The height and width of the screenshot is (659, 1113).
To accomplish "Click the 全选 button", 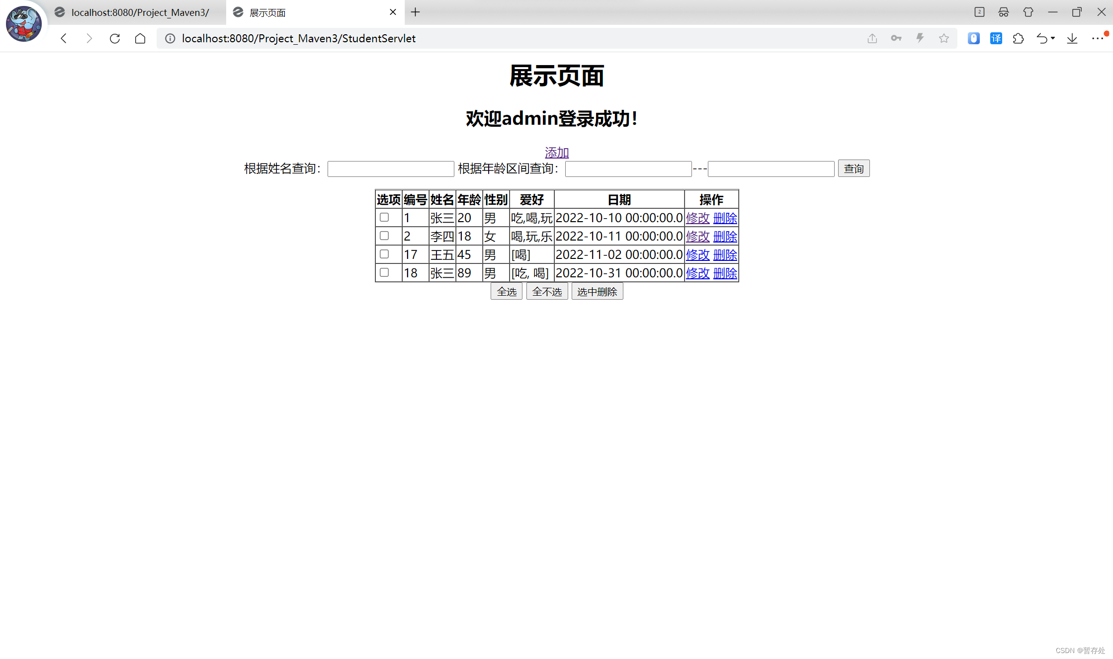I will point(506,291).
